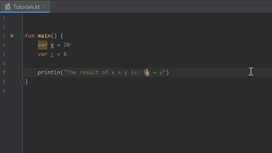Screen dimensions: 272x153
Task: Close the Tutorials.kt tab
Action: click(45, 7)
